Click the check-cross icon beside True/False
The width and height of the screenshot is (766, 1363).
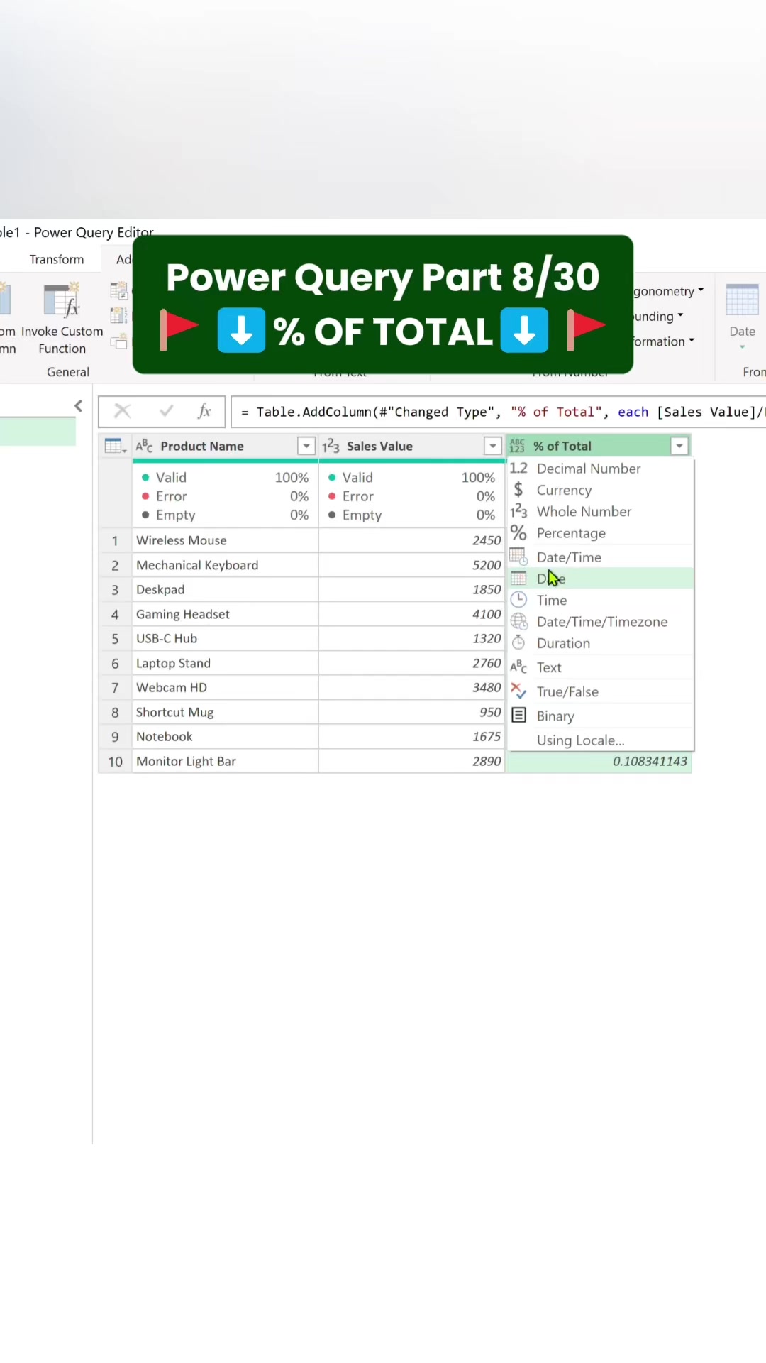tap(518, 691)
